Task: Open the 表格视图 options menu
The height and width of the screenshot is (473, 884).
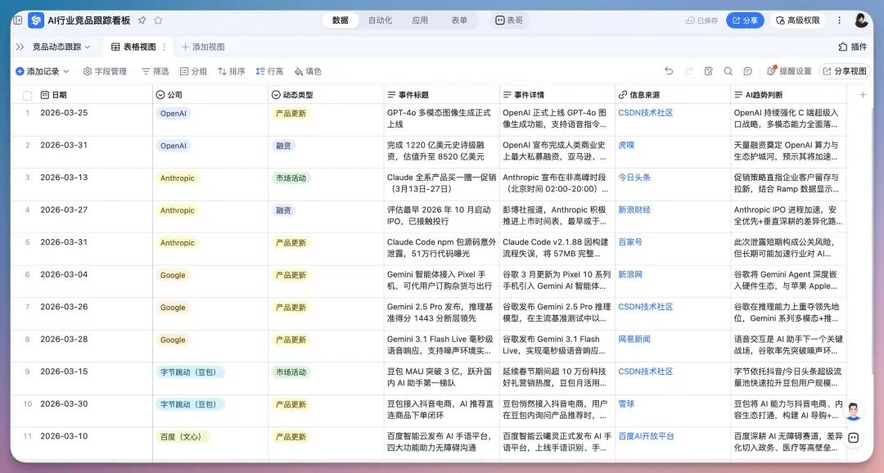Action: [164, 47]
